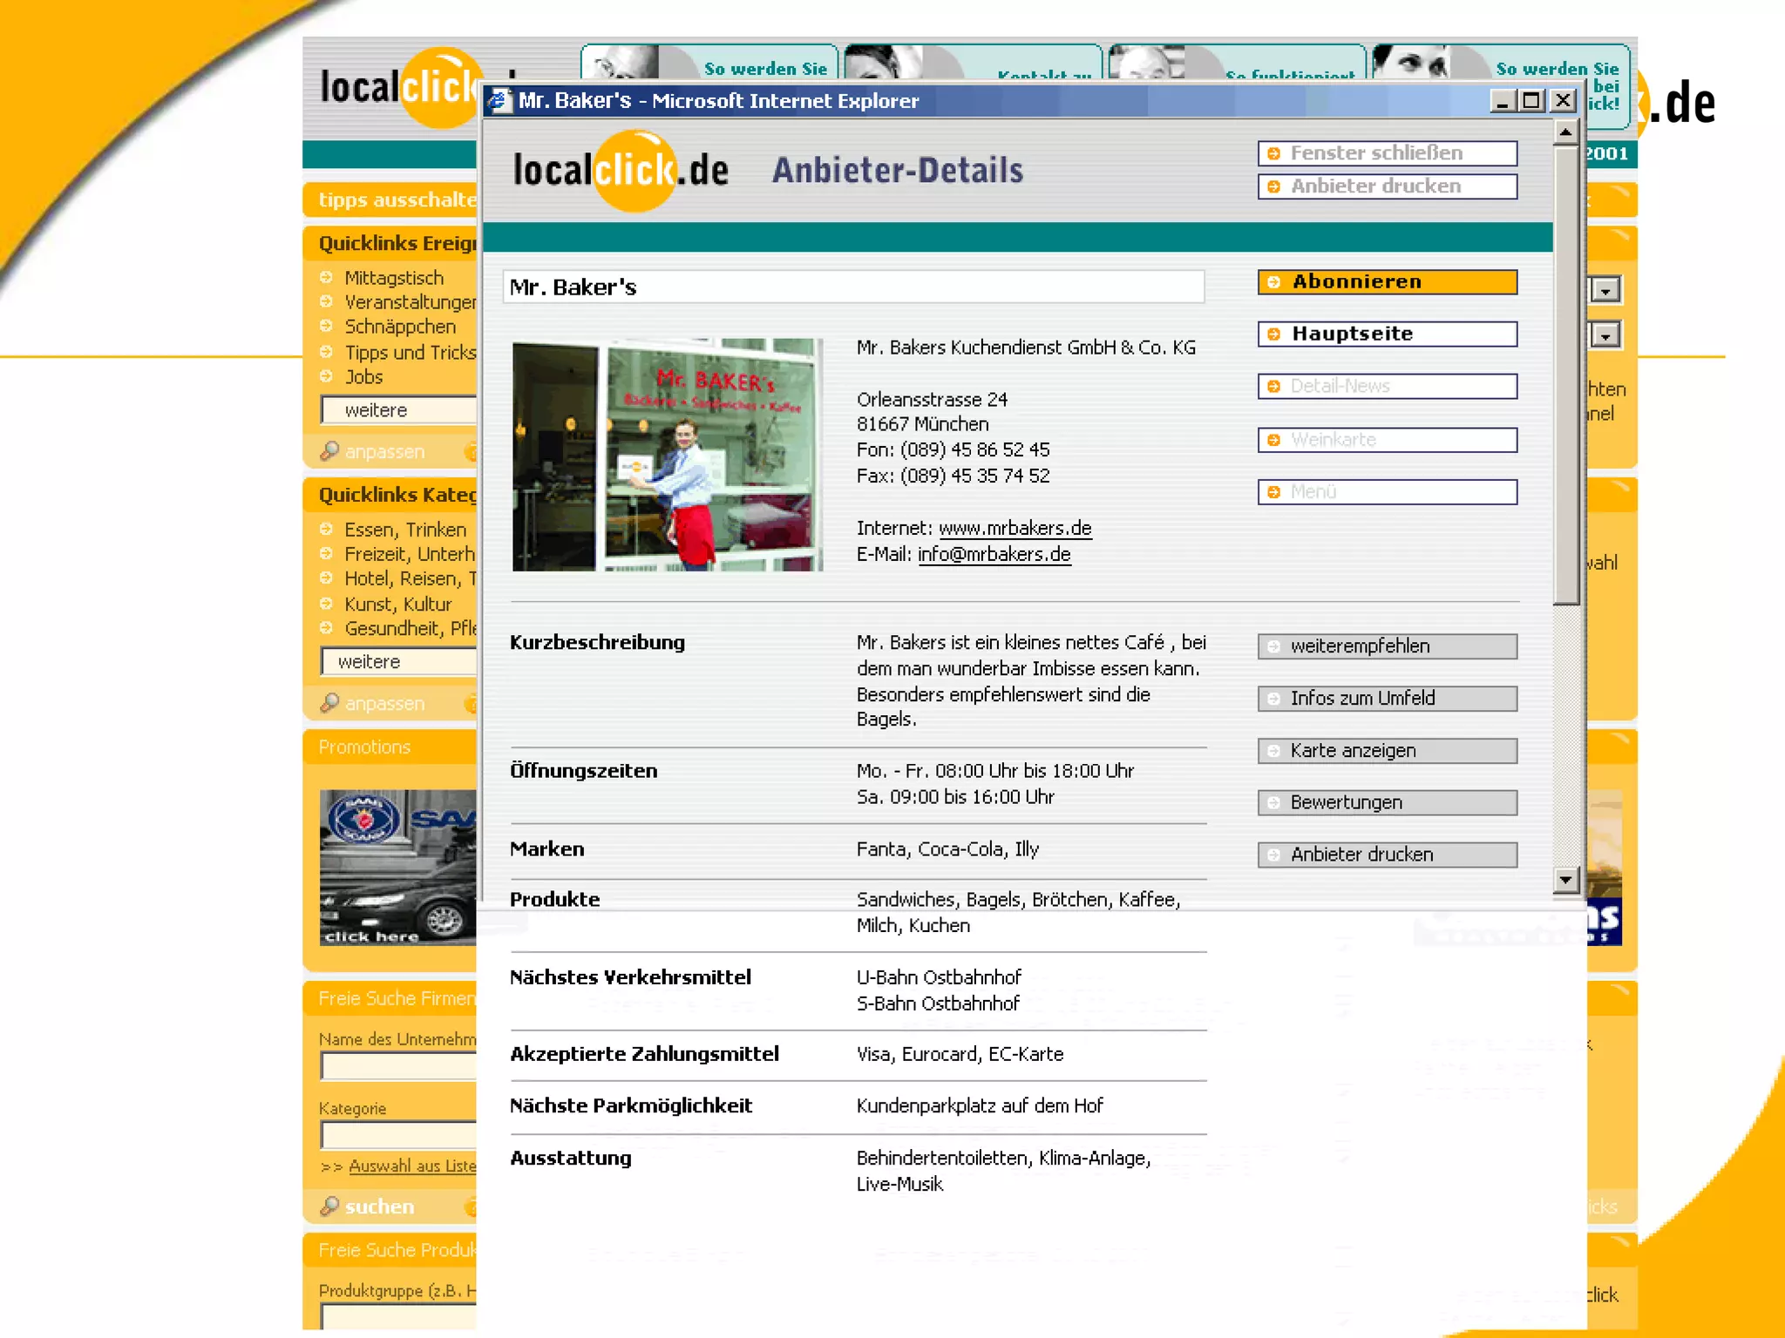Expand the upper right dropdown arrow
Screen dimensions: 1785x1338
(x=1605, y=290)
